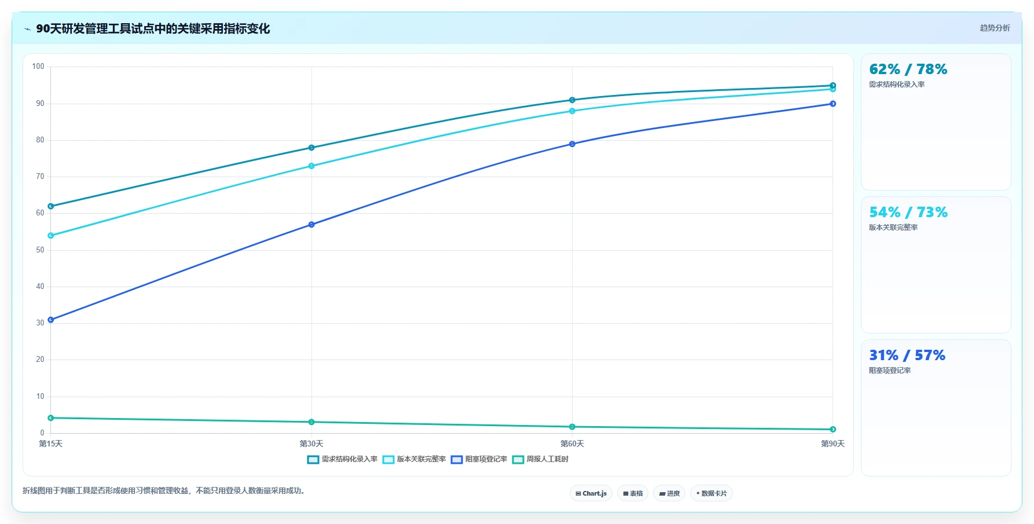
Task: Open the 31% / 57% 阻塞项登记率 card
Action: point(936,408)
